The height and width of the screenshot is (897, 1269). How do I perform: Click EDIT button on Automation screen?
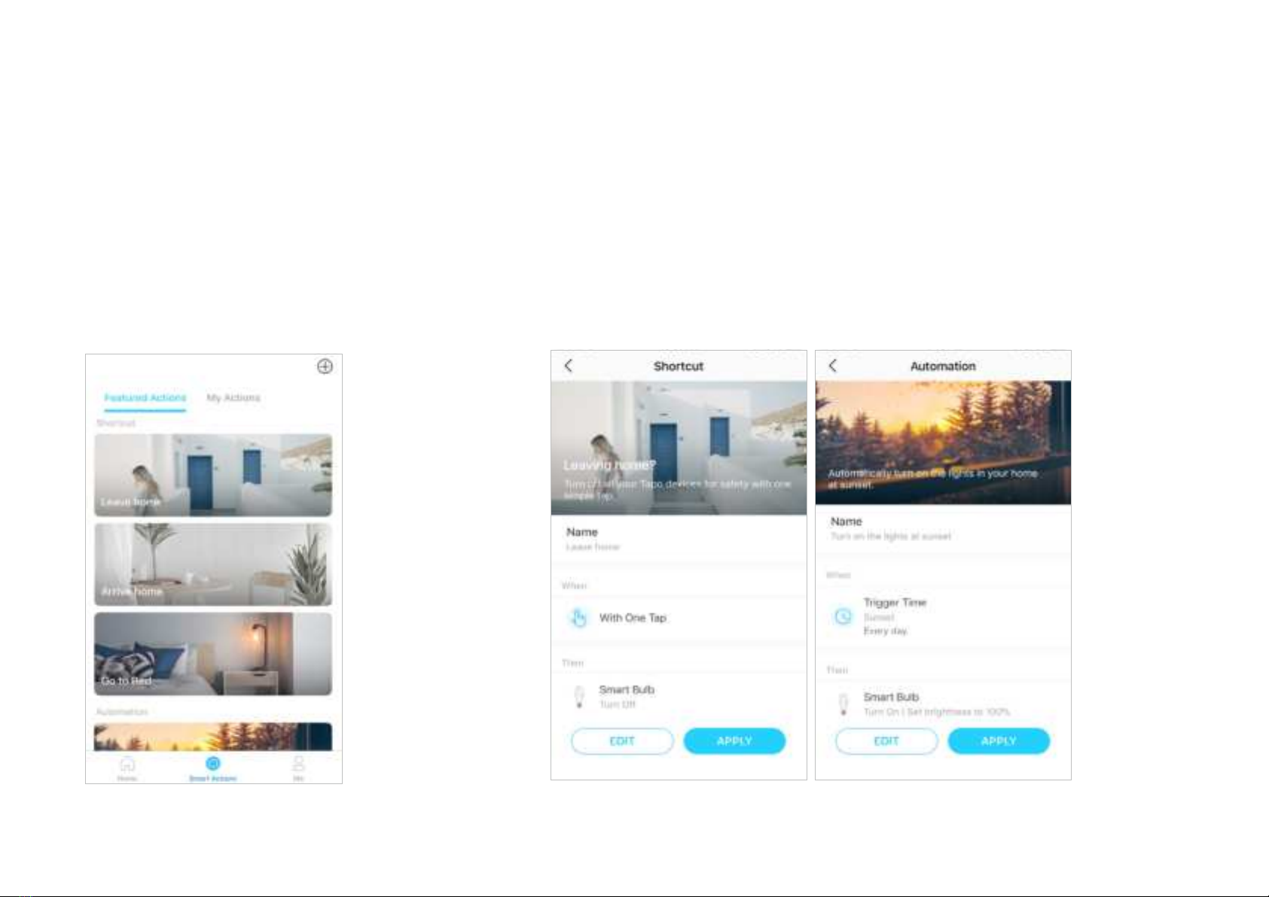886,741
